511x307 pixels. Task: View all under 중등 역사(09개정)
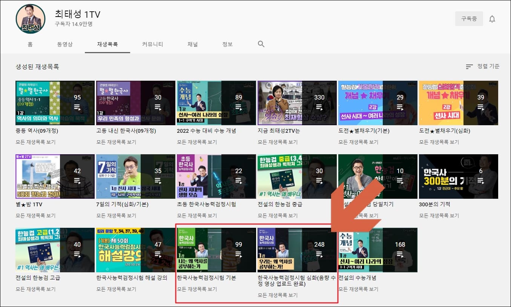tap(35, 142)
